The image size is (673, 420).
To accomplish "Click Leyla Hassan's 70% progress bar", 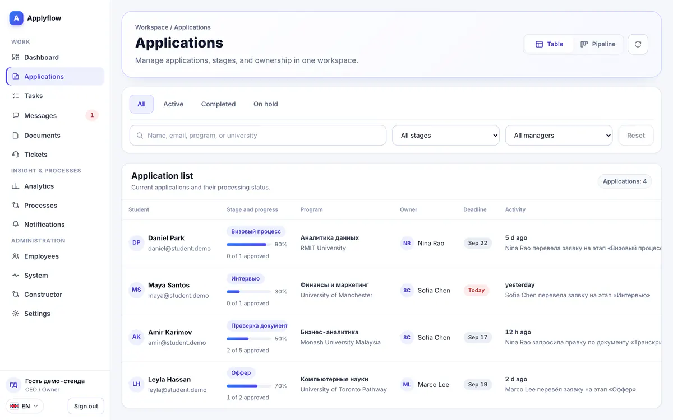I will tap(248, 385).
